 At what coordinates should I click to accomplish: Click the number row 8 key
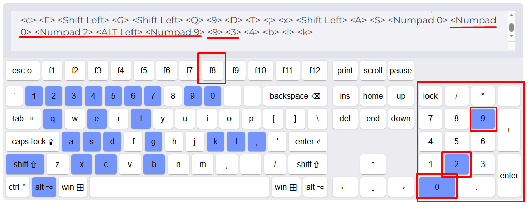[173, 96]
